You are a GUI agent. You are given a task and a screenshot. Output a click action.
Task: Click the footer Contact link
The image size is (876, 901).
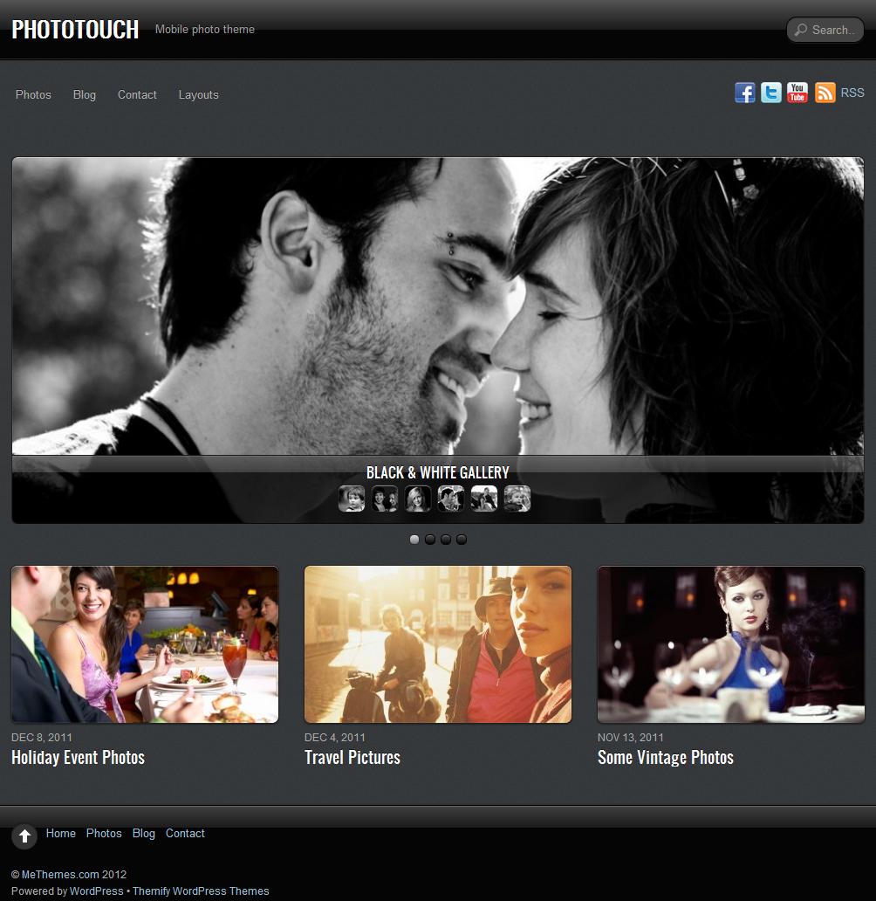click(x=185, y=833)
